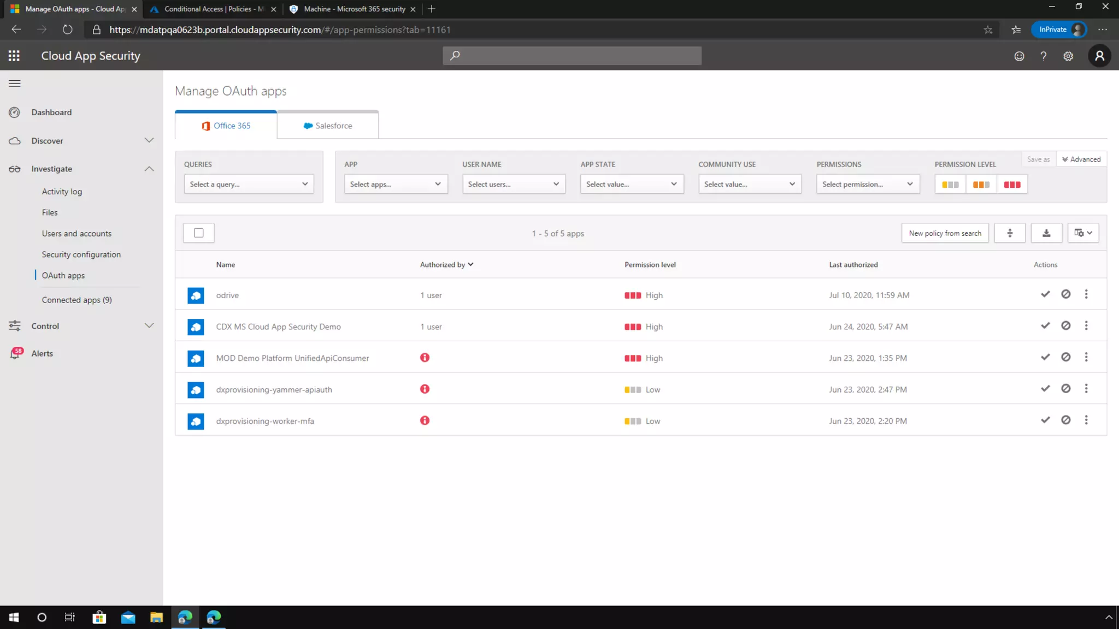Open more actions for dxprovisioning-worker-mfa
The width and height of the screenshot is (1119, 629).
pyautogui.click(x=1086, y=420)
